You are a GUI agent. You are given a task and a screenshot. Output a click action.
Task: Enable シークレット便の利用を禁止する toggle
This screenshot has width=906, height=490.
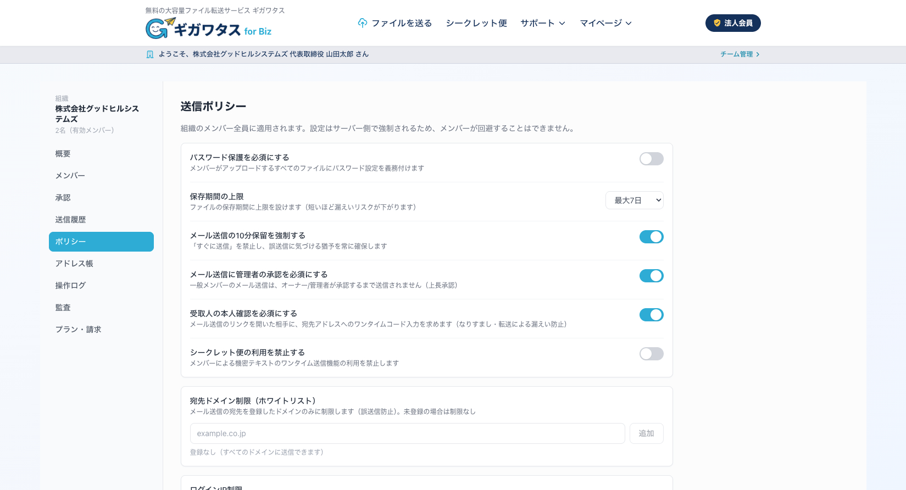point(651,354)
